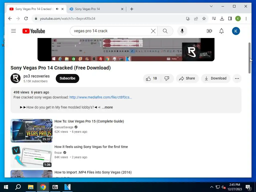Open the tab search chevron
The height and width of the screenshot is (192, 256).
coord(211,6)
